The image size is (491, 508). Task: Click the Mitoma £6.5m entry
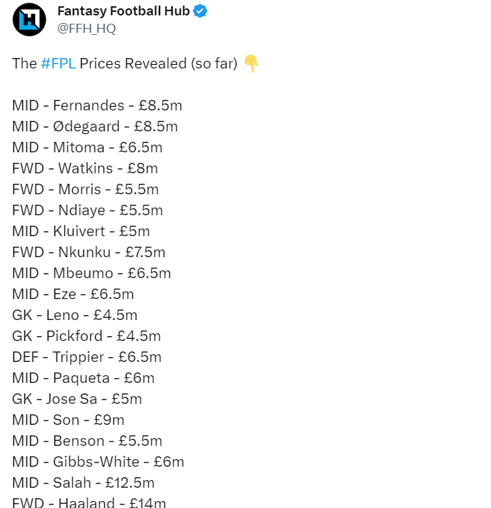click(87, 147)
